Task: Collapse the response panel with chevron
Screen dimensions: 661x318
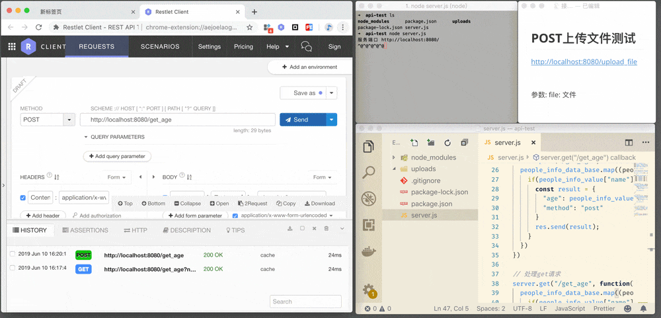Action: [342, 229]
